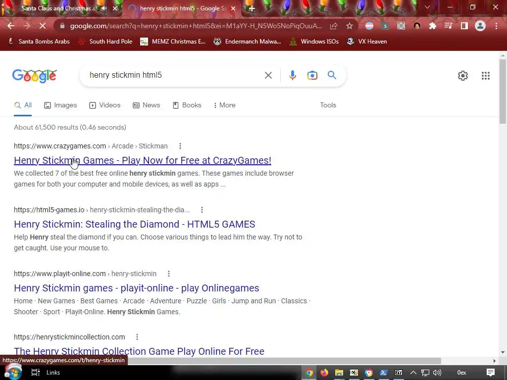Close the Santa Claus and Christmas tab

[115, 8]
